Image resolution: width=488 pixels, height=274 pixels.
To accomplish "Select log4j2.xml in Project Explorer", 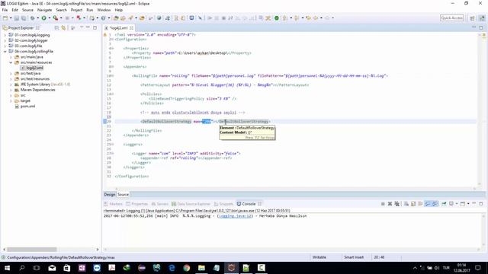I will coord(34,68).
